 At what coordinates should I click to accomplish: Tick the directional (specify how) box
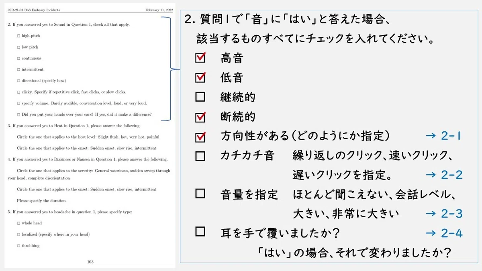pos(18,81)
